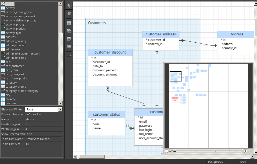257x164 pixels.
Task: Click canvas vertical scrollbar down arrow
Action: pos(256,153)
